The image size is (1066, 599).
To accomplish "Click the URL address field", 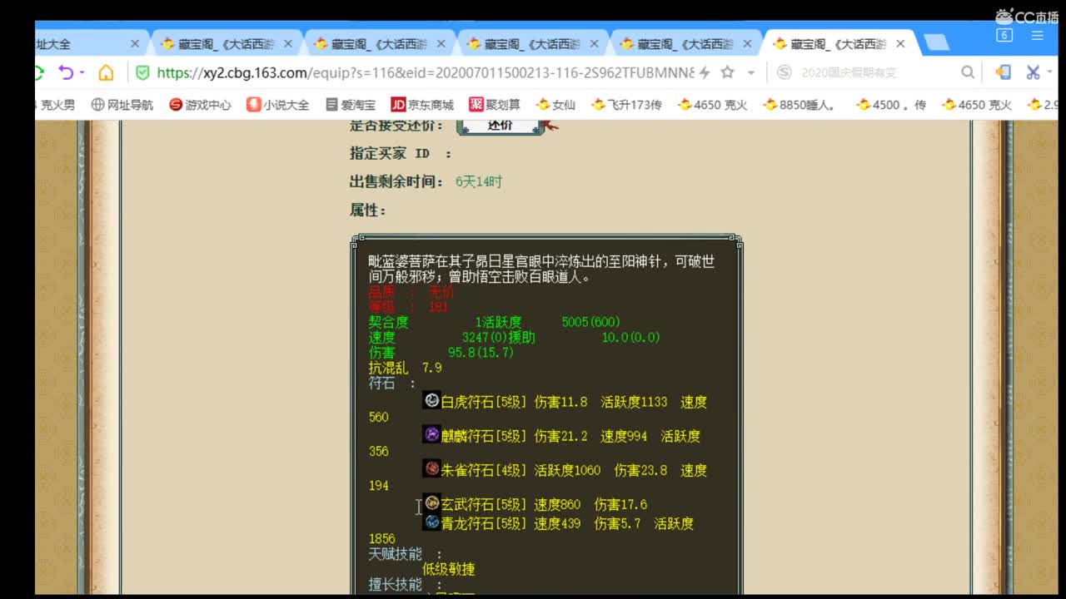I will point(425,73).
